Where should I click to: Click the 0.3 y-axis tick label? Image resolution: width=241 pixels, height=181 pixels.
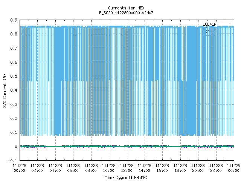tap(14, 104)
